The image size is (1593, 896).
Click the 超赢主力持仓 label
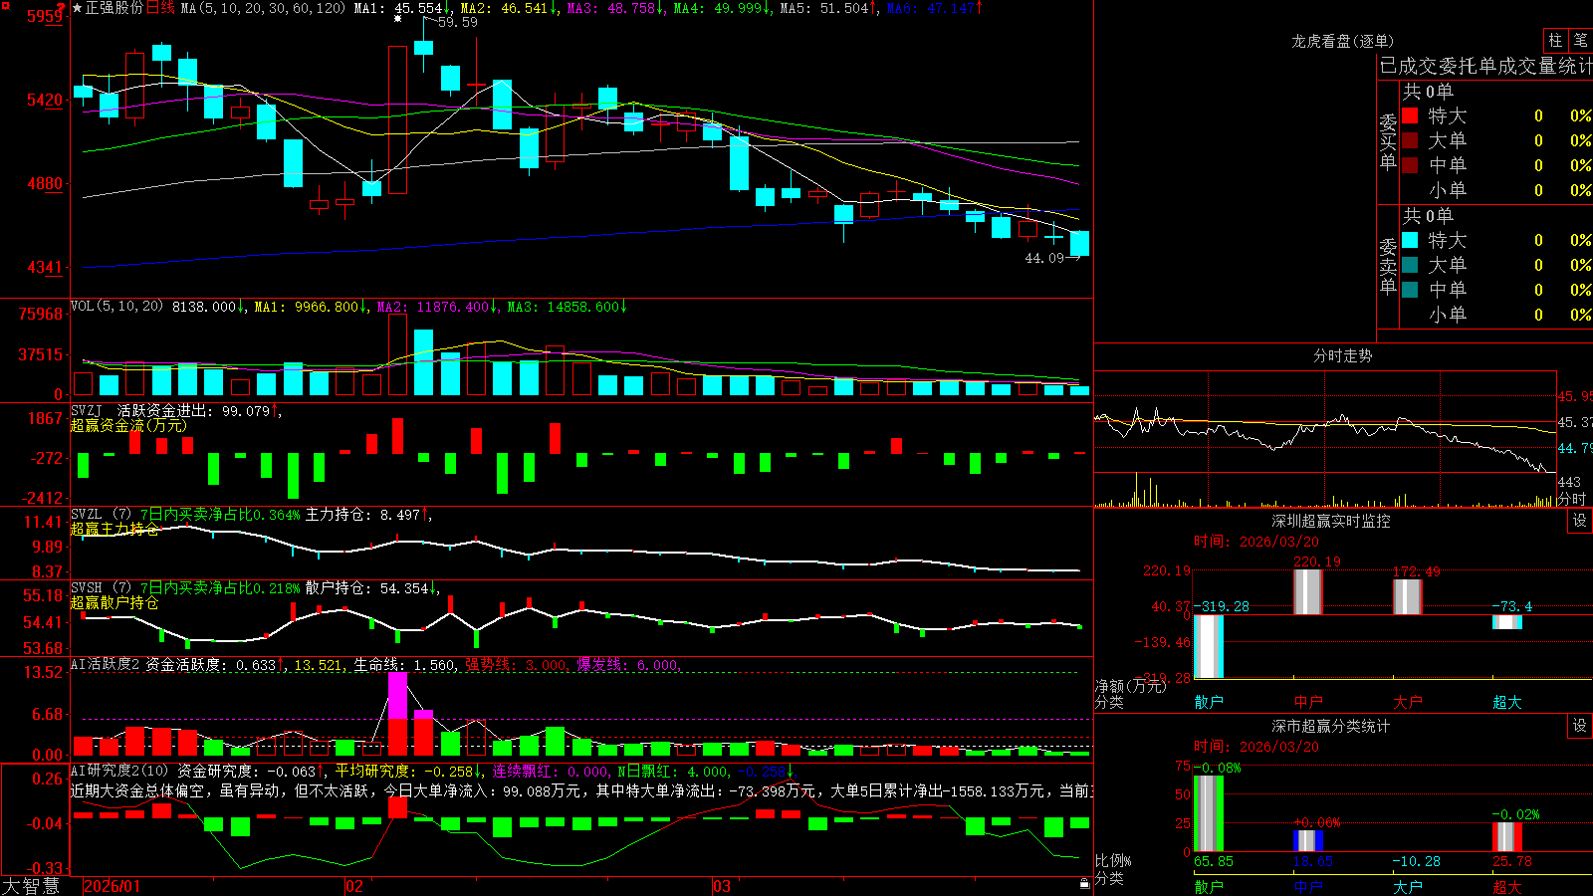point(114,529)
